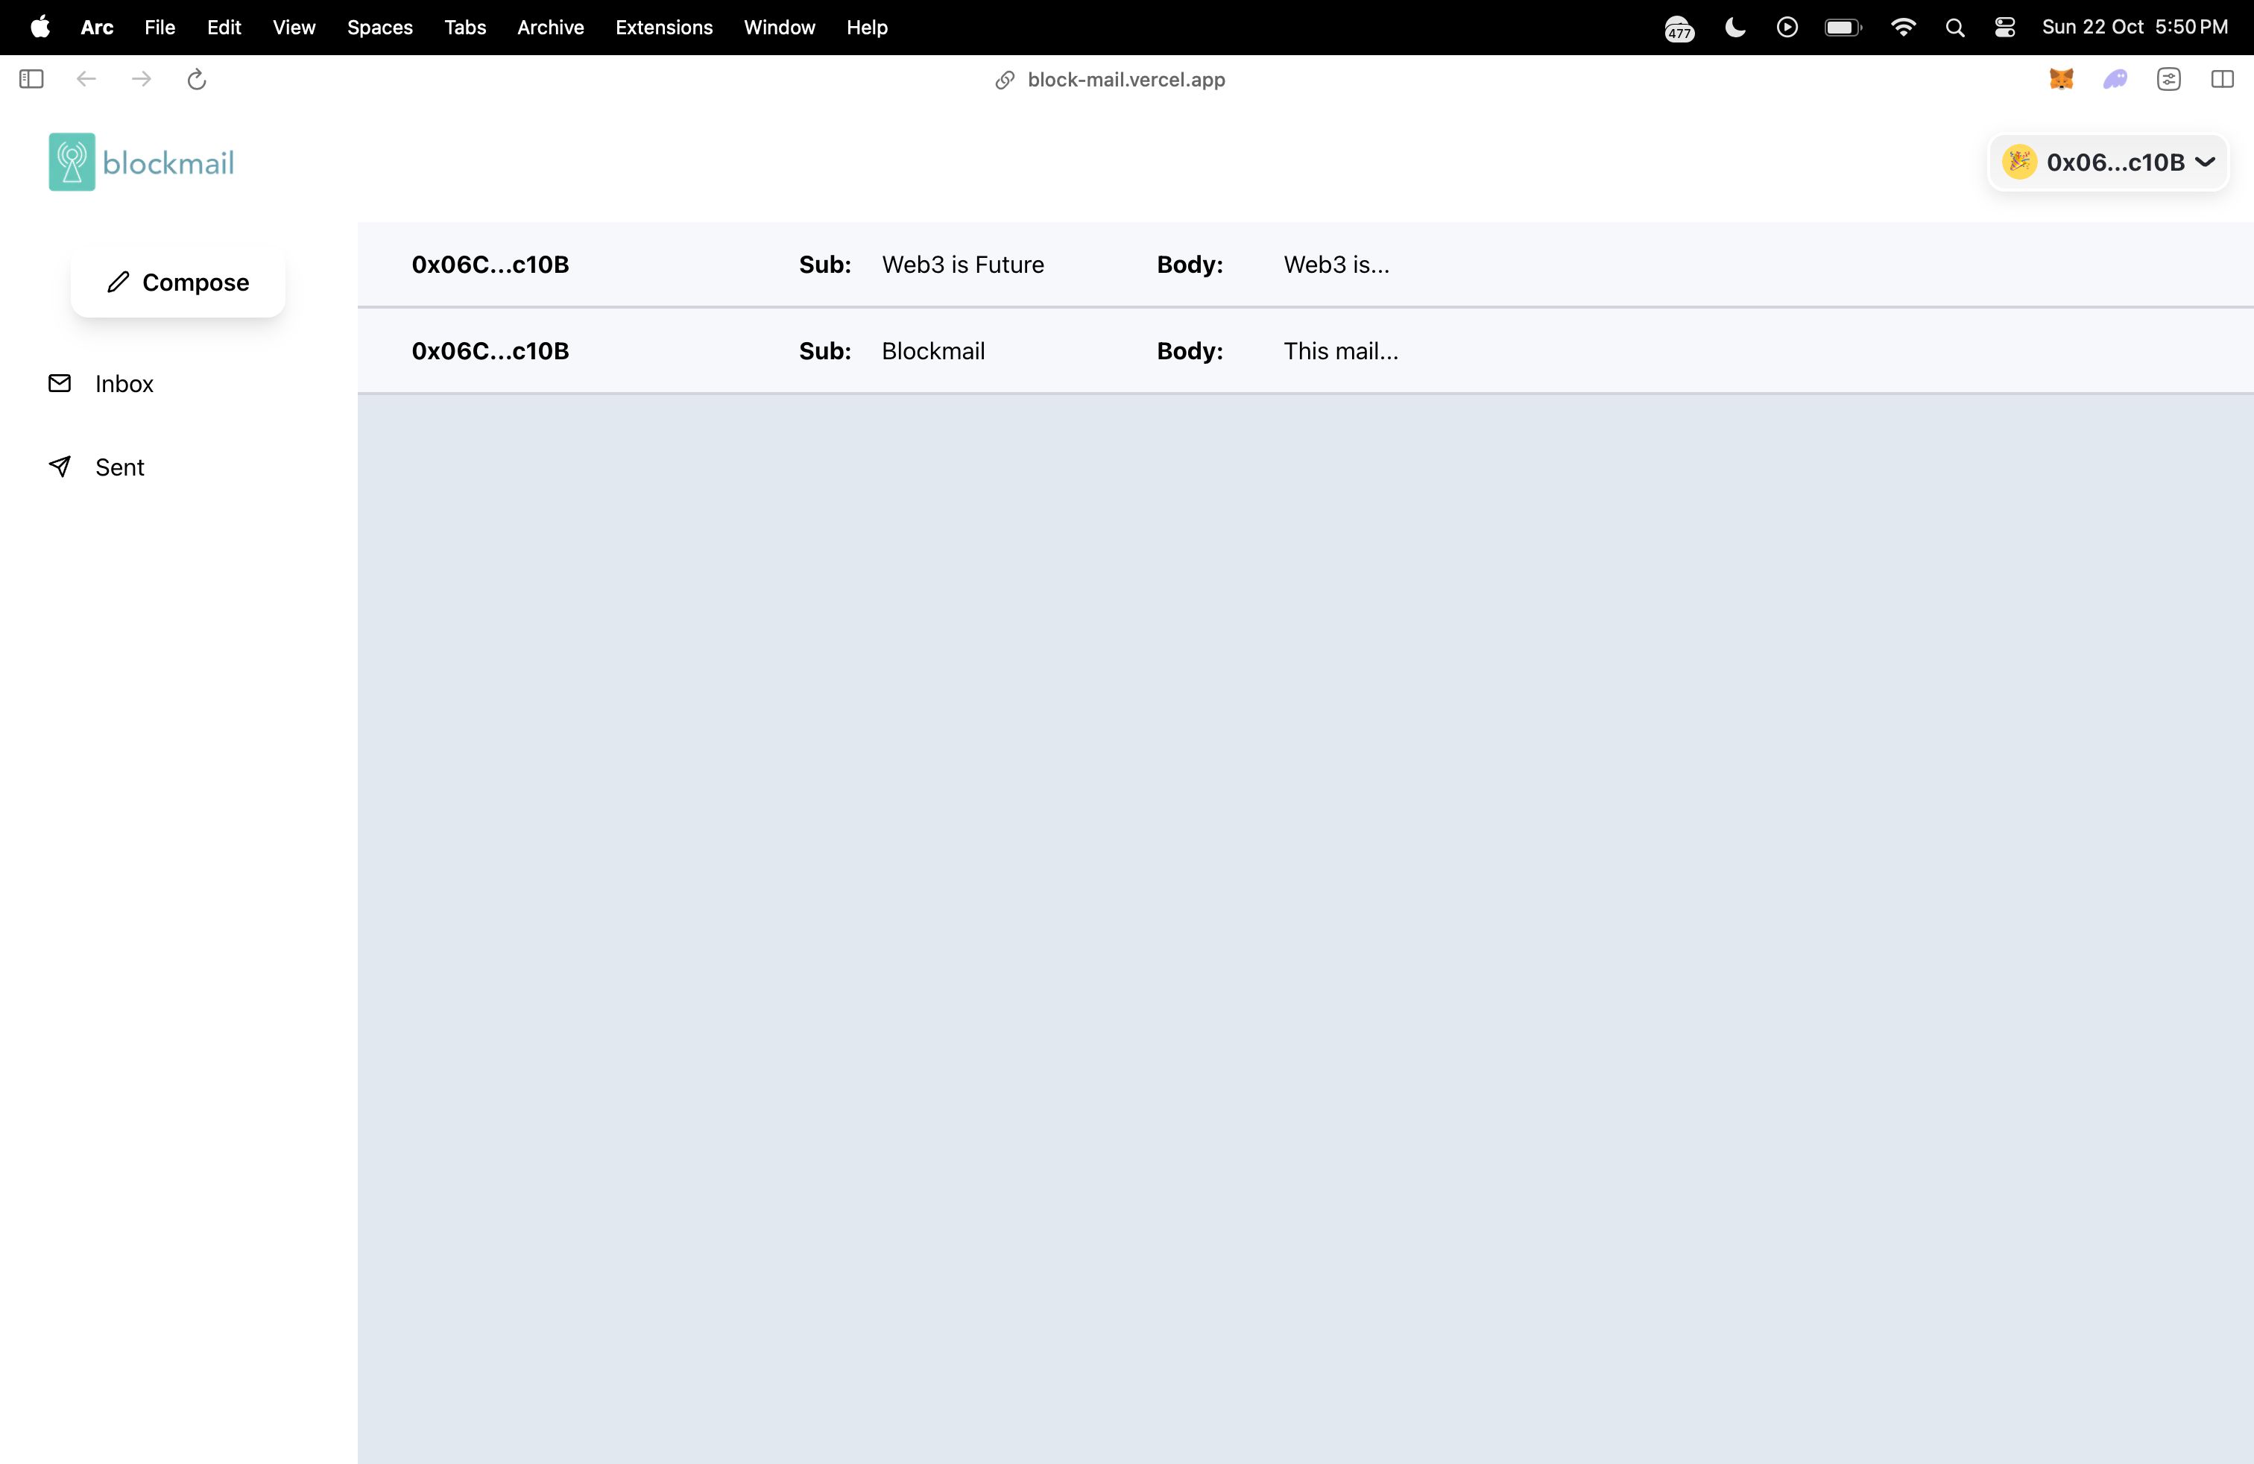Viewport: 2254px width, 1464px height.
Task: Click the blockmail logo icon
Action: coord(72,162)
